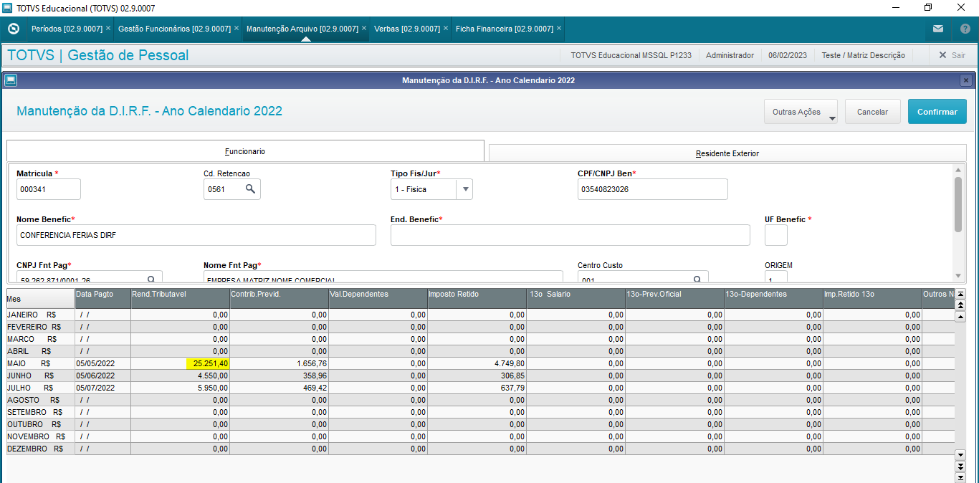
Task: Click the Cd. Retencao field value 0561
Action: coord(215,189)
